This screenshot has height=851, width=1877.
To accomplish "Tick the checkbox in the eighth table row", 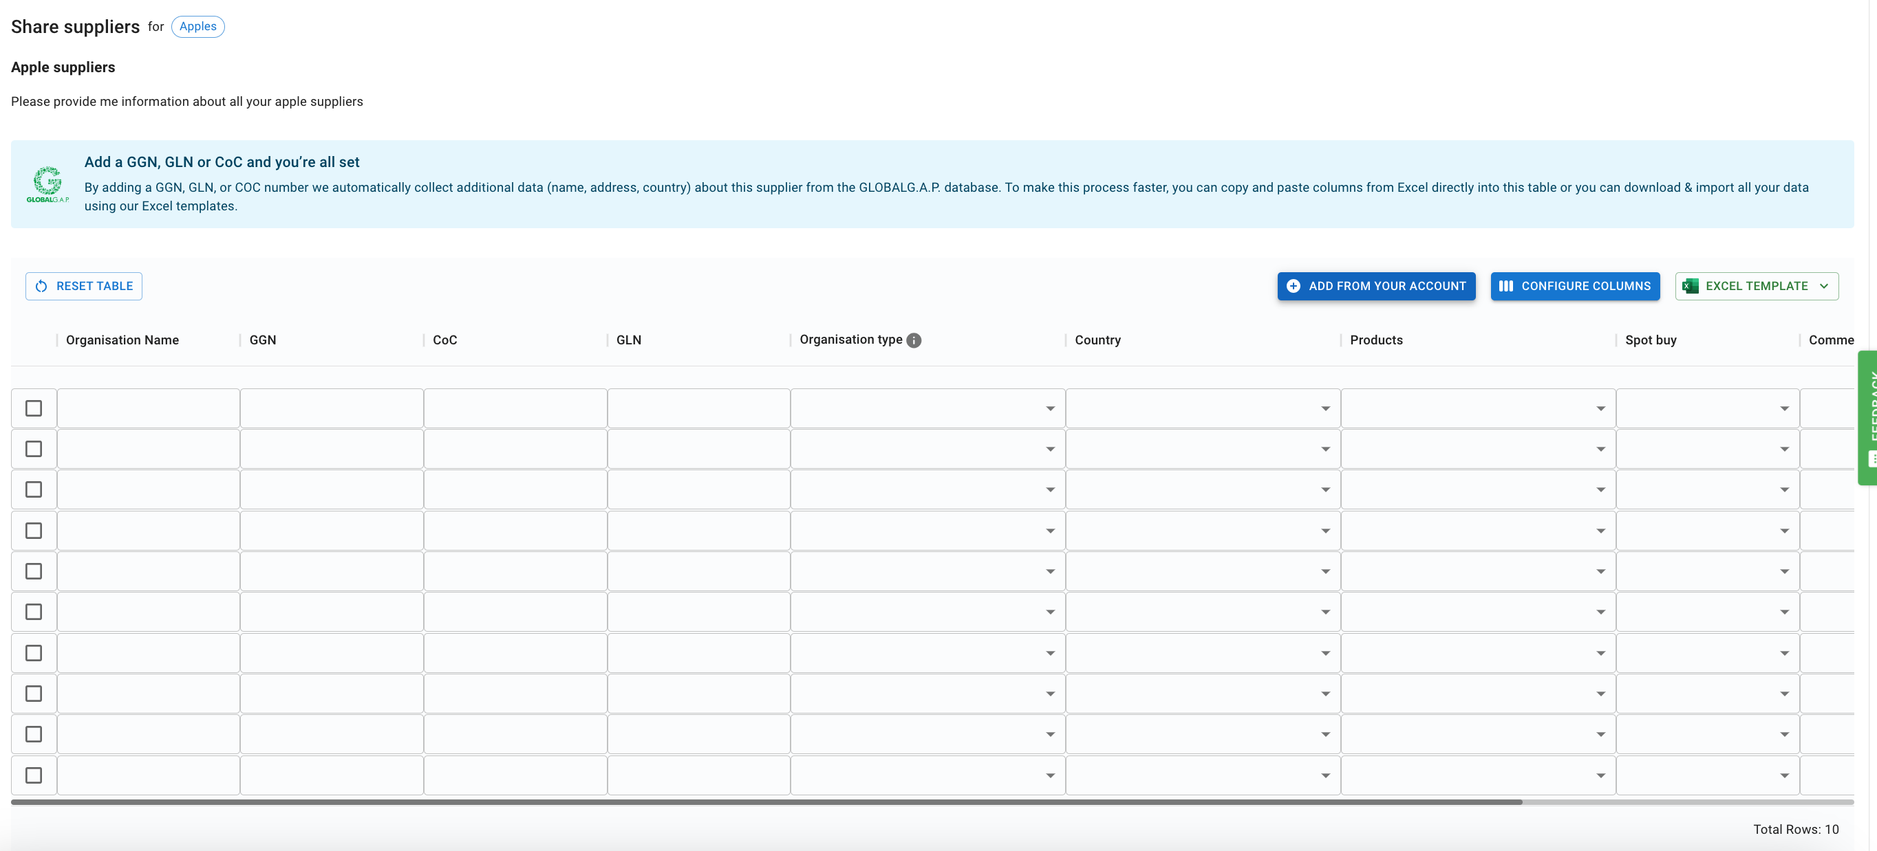I will click(34, 694).
